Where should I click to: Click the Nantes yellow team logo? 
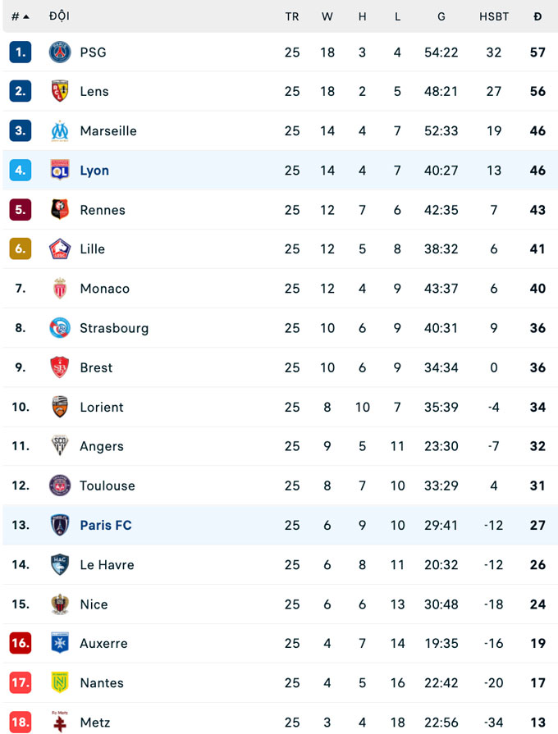click(x=60, y=683)
